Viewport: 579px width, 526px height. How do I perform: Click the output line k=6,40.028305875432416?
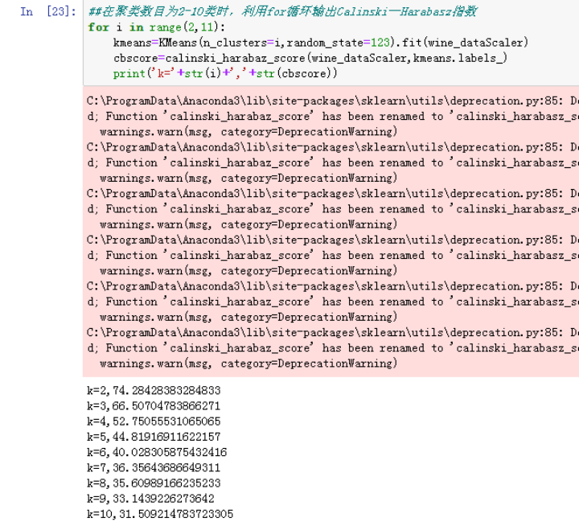tap(157, 453)
